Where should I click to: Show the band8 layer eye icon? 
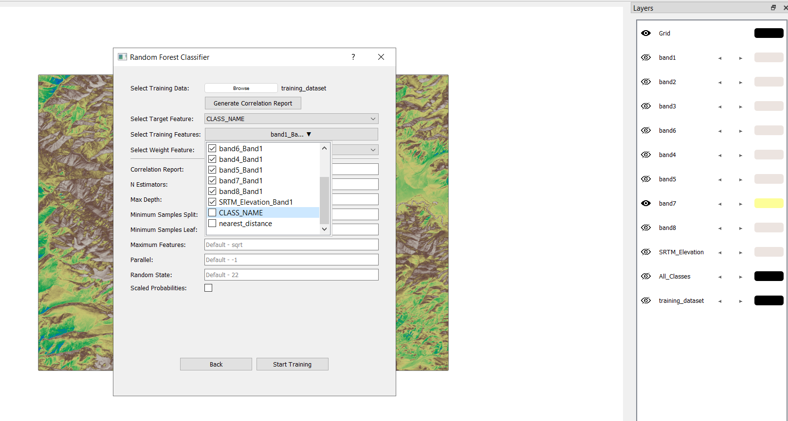(646, 228)
